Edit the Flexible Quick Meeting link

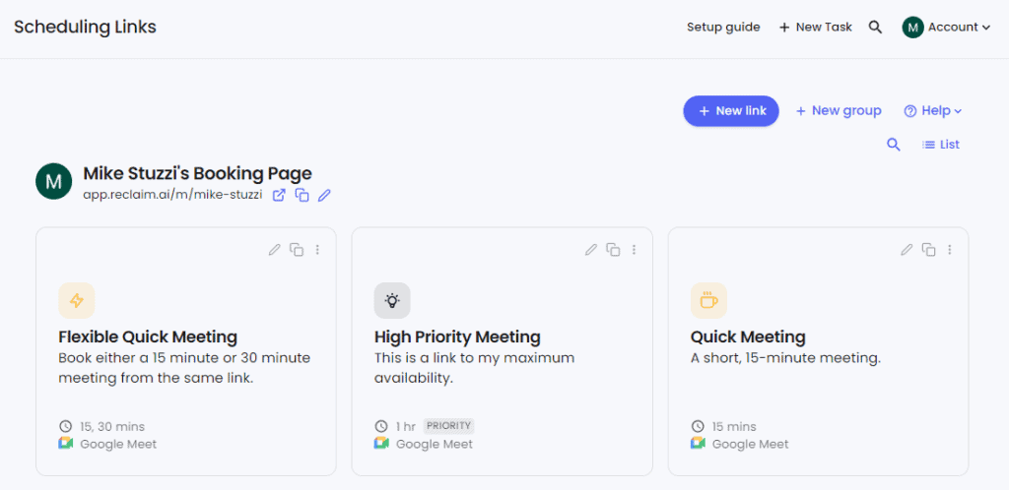point(275,250)
